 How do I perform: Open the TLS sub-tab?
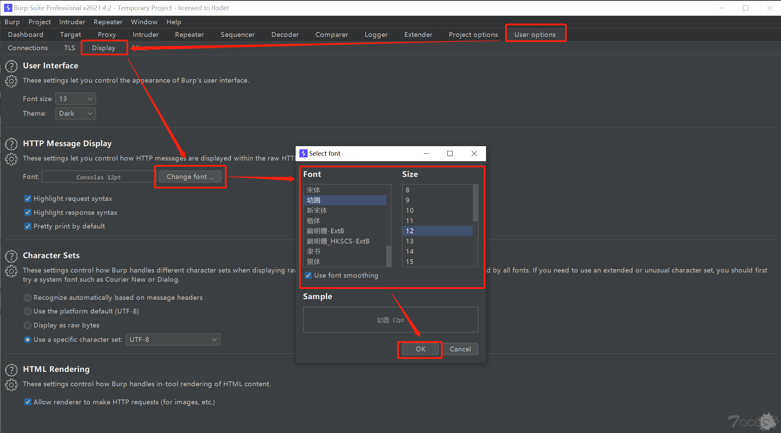[x=69, y=48]
